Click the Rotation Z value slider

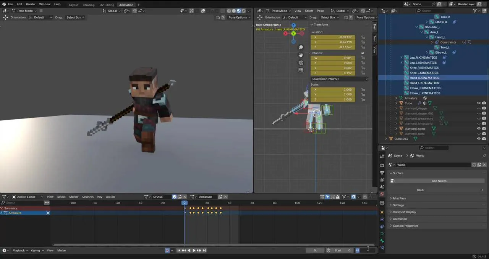[x=333, y=73]
